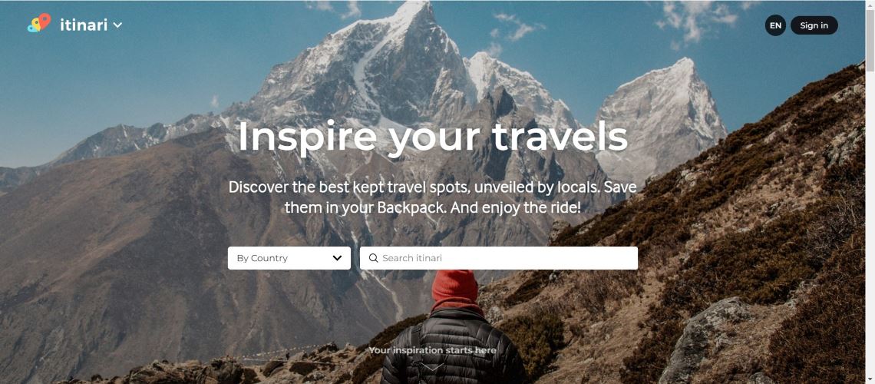Click the Your inspiration starts here text

(432, 350)
